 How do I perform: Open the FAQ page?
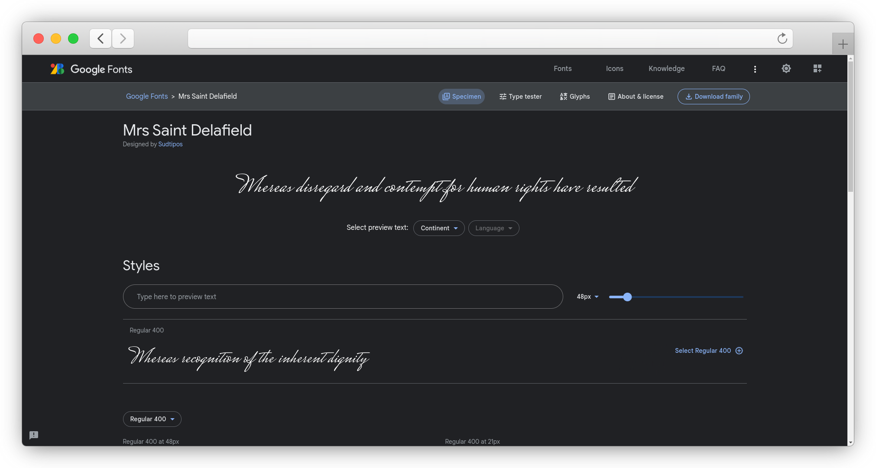[x=718, y=68]
